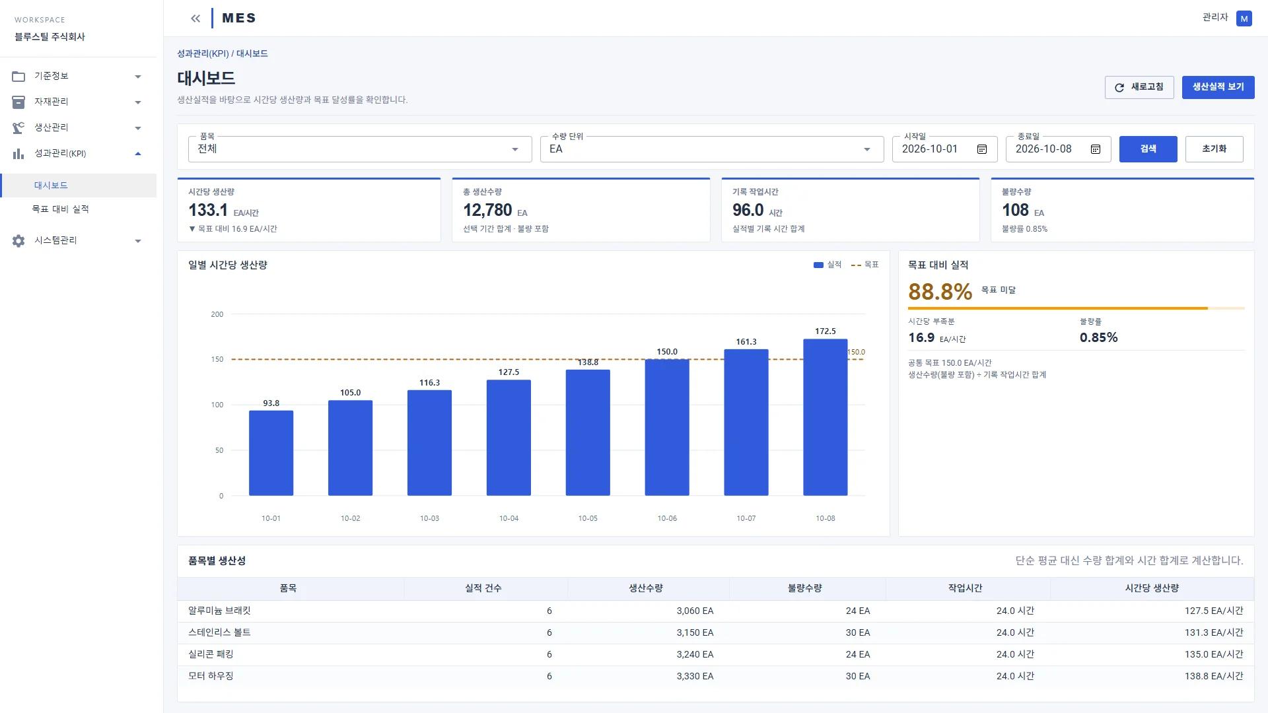Open the 시작일 calendar picker icon

click(982, 149)
